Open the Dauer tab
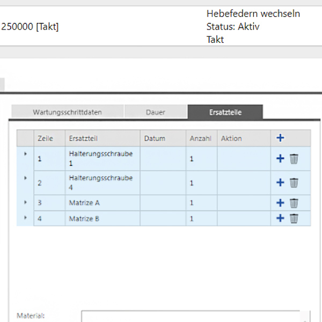The image size is (322, 322). tap(156, 112)
